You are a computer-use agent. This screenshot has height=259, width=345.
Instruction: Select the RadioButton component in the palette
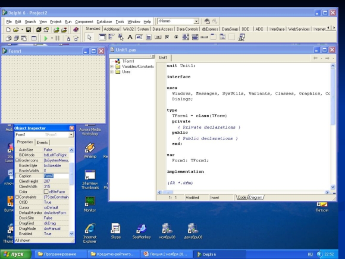(x=176, y=38)
